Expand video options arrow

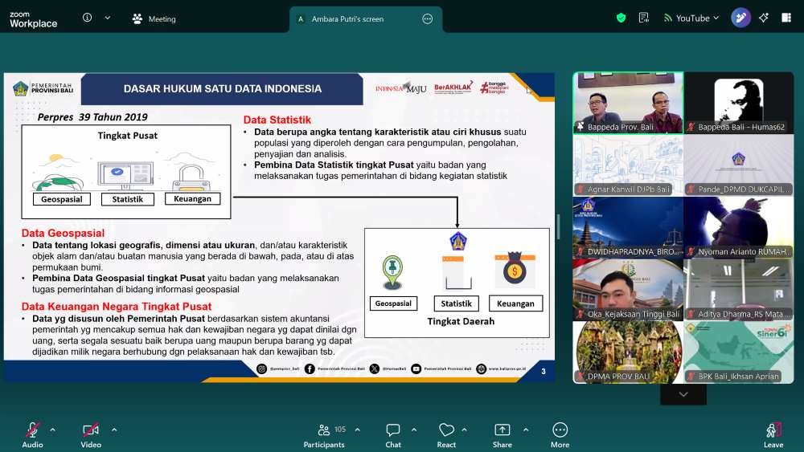coord(114,430)
